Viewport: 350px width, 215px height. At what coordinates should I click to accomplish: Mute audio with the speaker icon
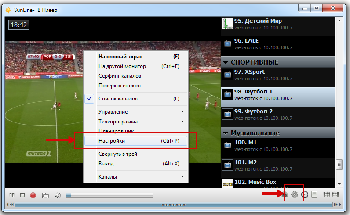pos(58,195)
